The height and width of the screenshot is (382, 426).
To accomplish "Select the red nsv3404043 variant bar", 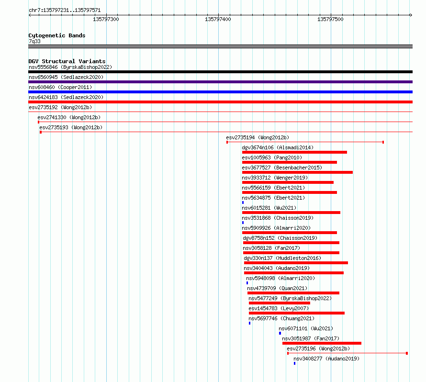I will [x=294, y=273].
